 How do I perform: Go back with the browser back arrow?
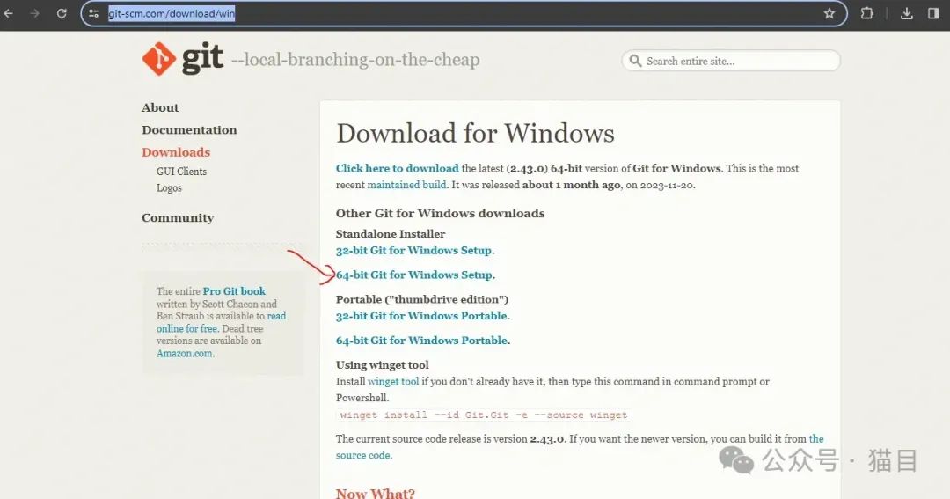(9, 13)
